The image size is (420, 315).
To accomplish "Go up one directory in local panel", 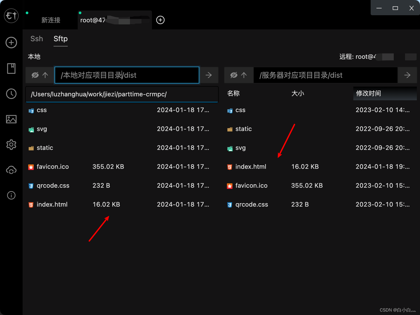I will (45, 75).
